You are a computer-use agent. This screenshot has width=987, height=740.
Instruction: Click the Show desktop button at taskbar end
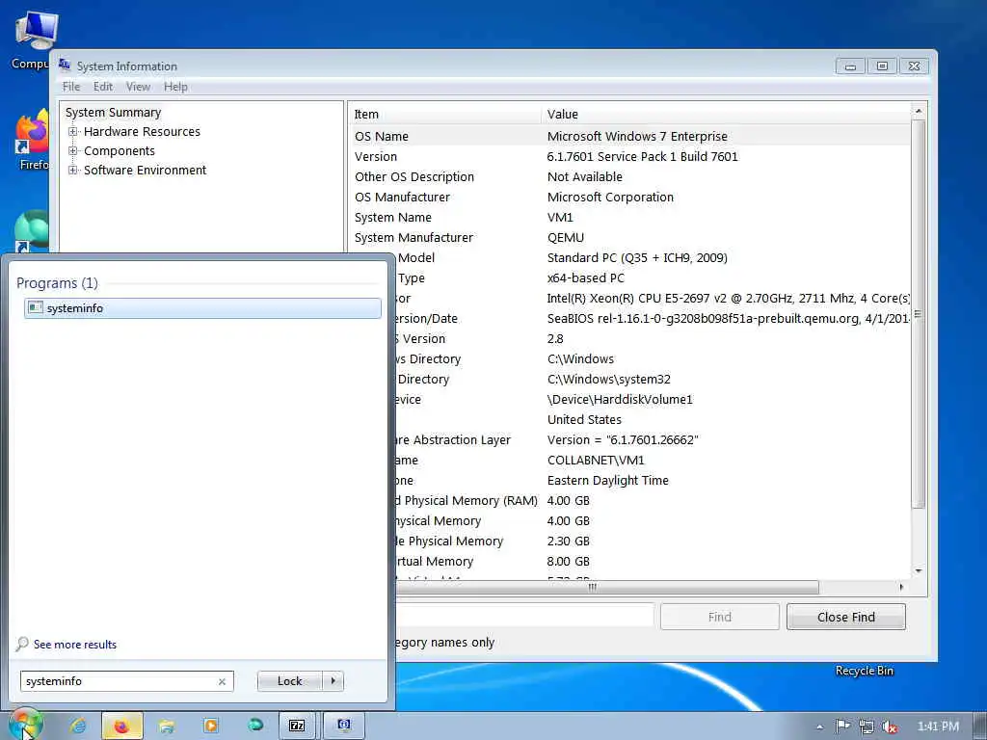point(980,727)
